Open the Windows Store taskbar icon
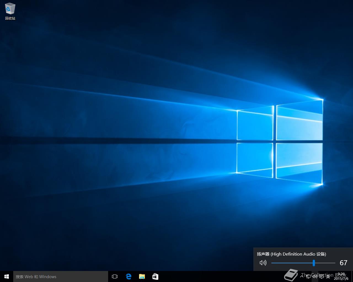The height and width of the screenshot is (282, 353). pyautogui.click(x=155, y=276)
